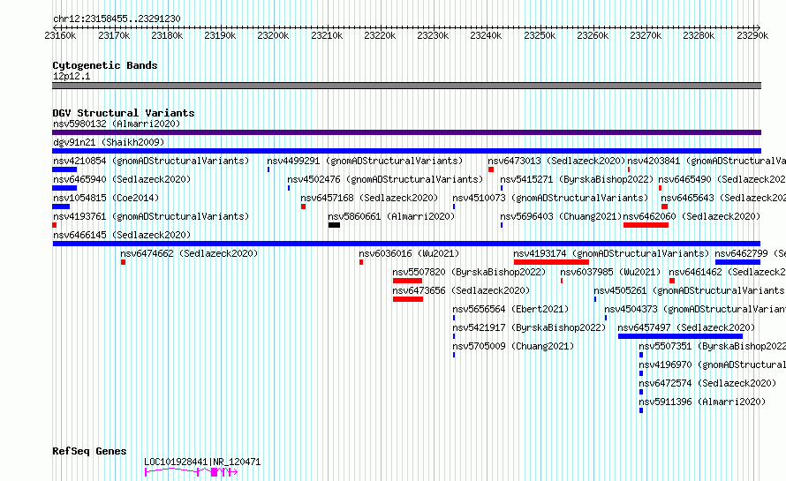Click the 23180k ruler position
This screenshot has height=481, width=786.
coord(167,35)
